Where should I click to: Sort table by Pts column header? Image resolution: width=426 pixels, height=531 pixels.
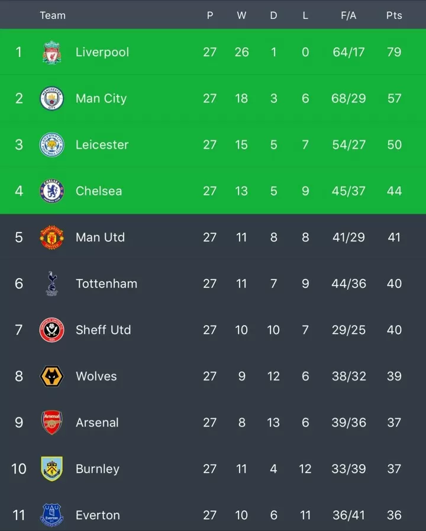click(x=394, y=15)
